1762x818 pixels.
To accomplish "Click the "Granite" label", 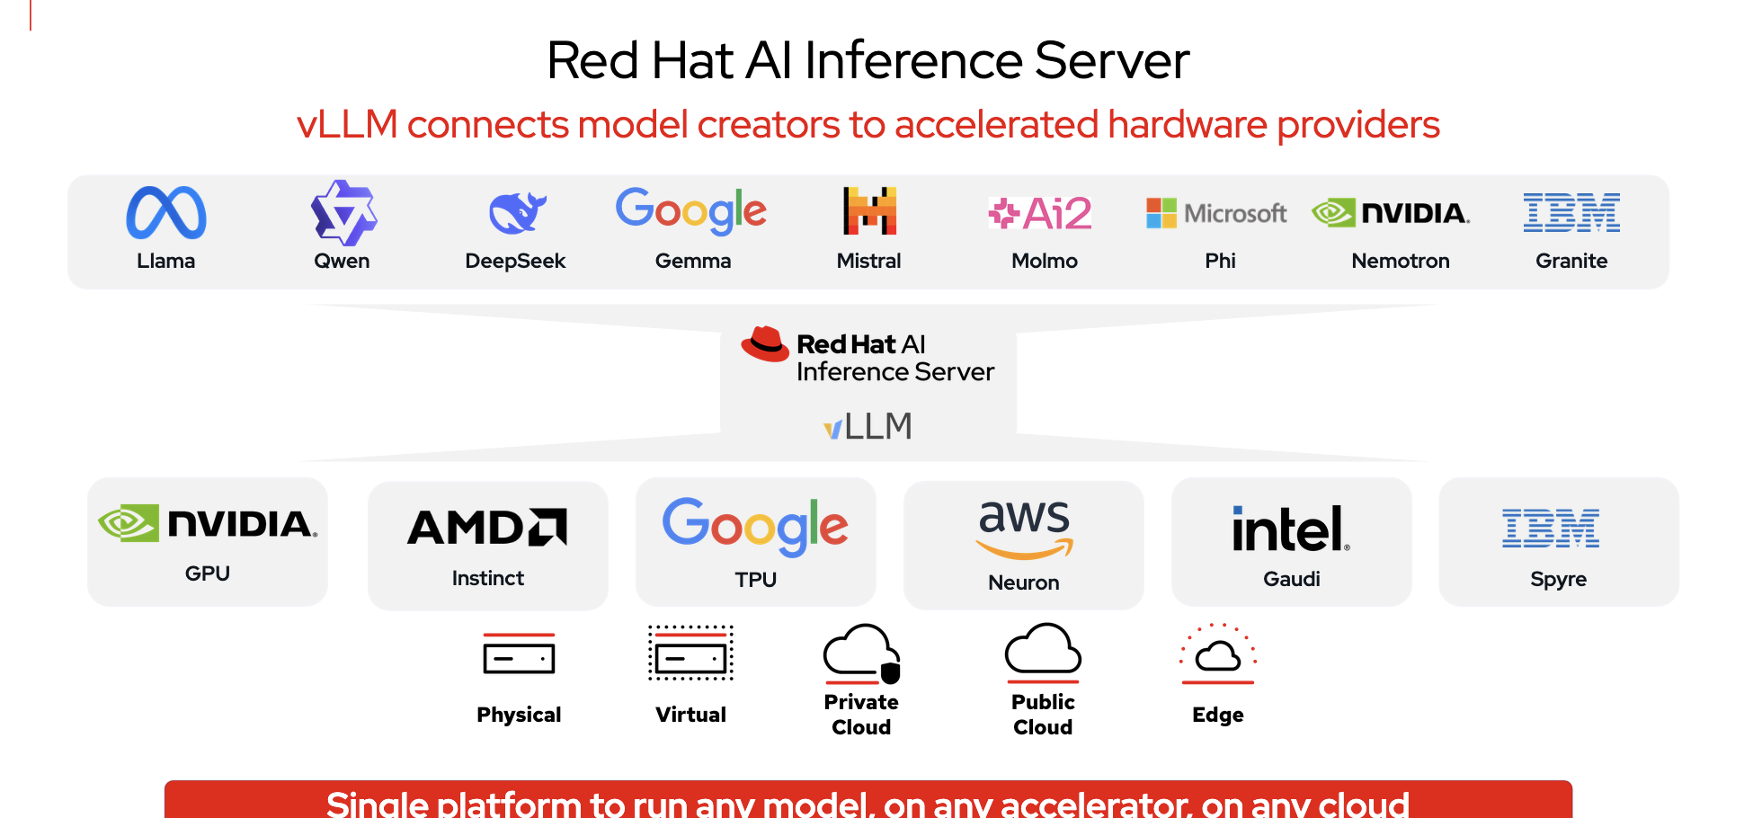I will (1571, 261).
